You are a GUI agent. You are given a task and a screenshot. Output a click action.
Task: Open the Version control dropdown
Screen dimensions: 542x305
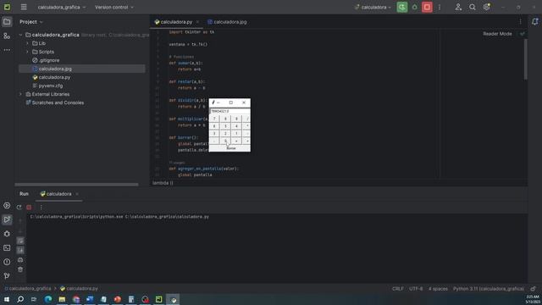[x=114, y=7]
